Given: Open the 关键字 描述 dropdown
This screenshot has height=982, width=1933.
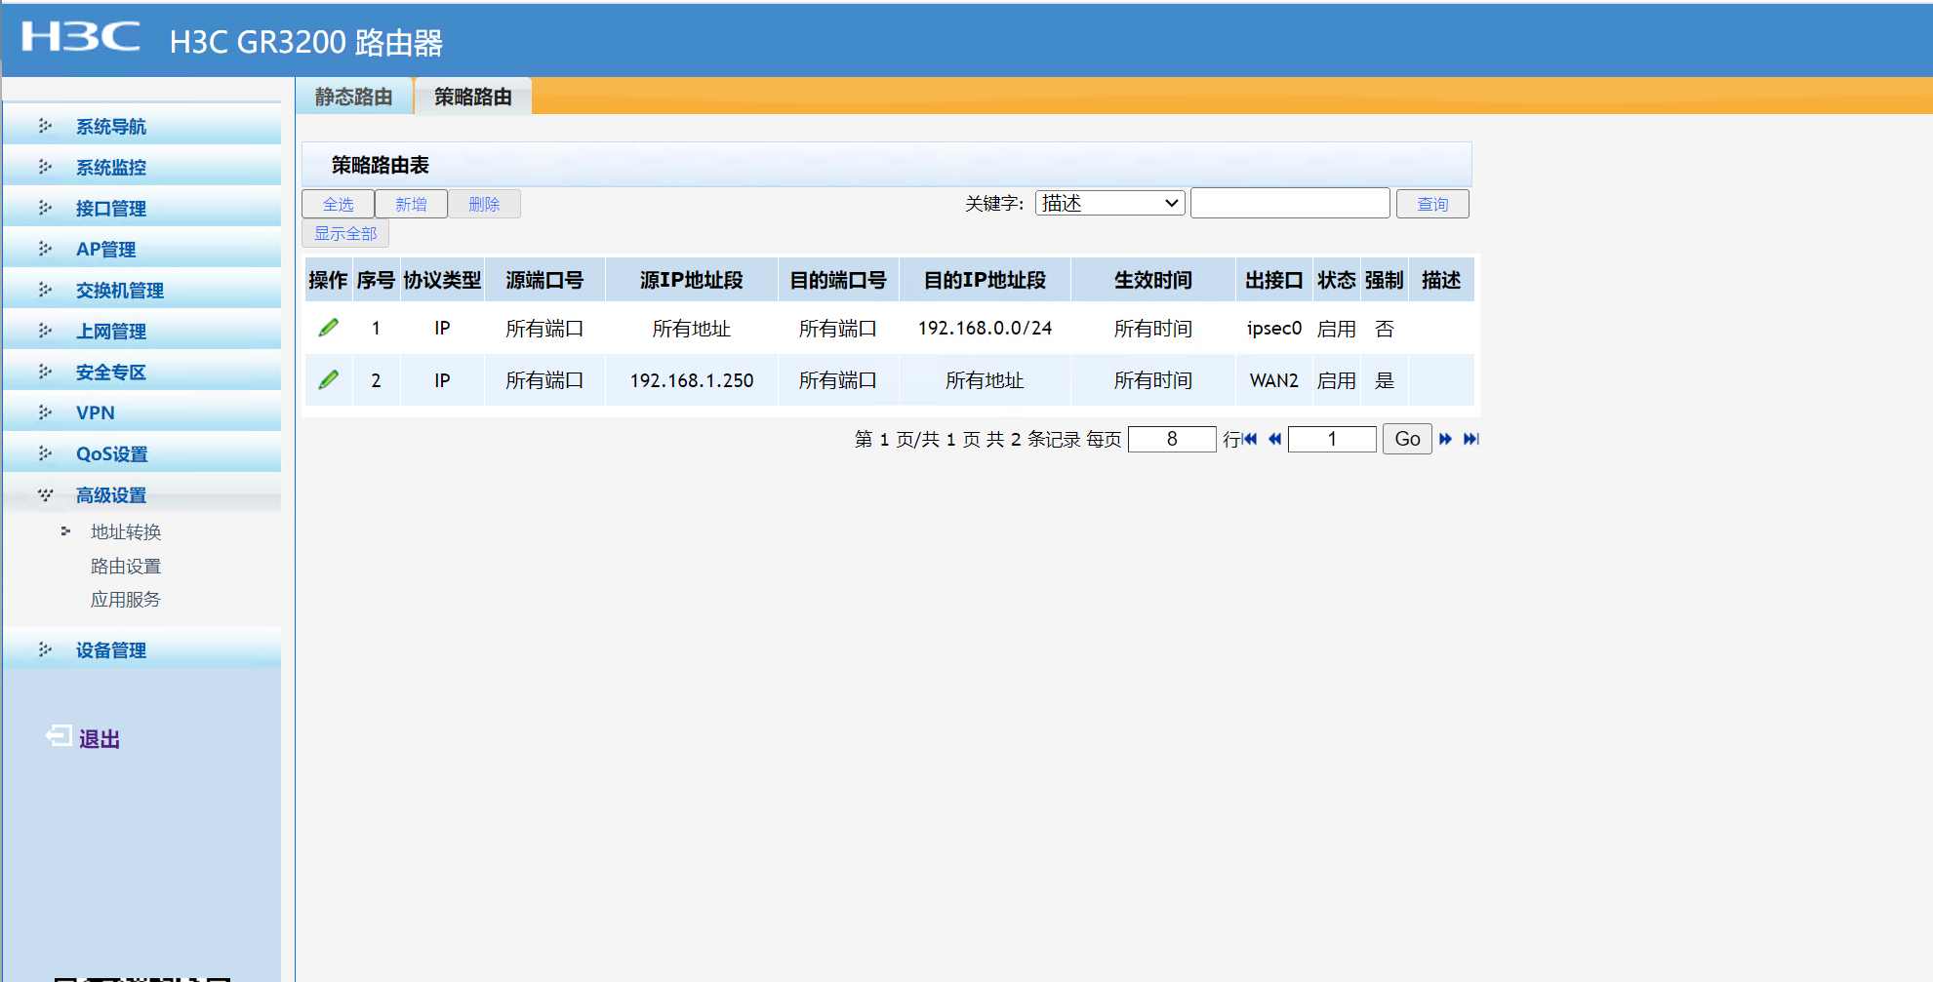Looking at the screenshot, I should [1110, 203].
